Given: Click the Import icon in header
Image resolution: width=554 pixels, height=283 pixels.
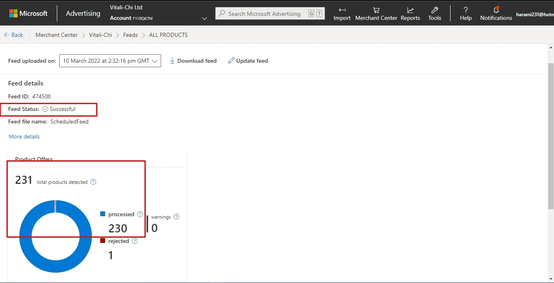Looking at the screenshot, I should [342, 10].
